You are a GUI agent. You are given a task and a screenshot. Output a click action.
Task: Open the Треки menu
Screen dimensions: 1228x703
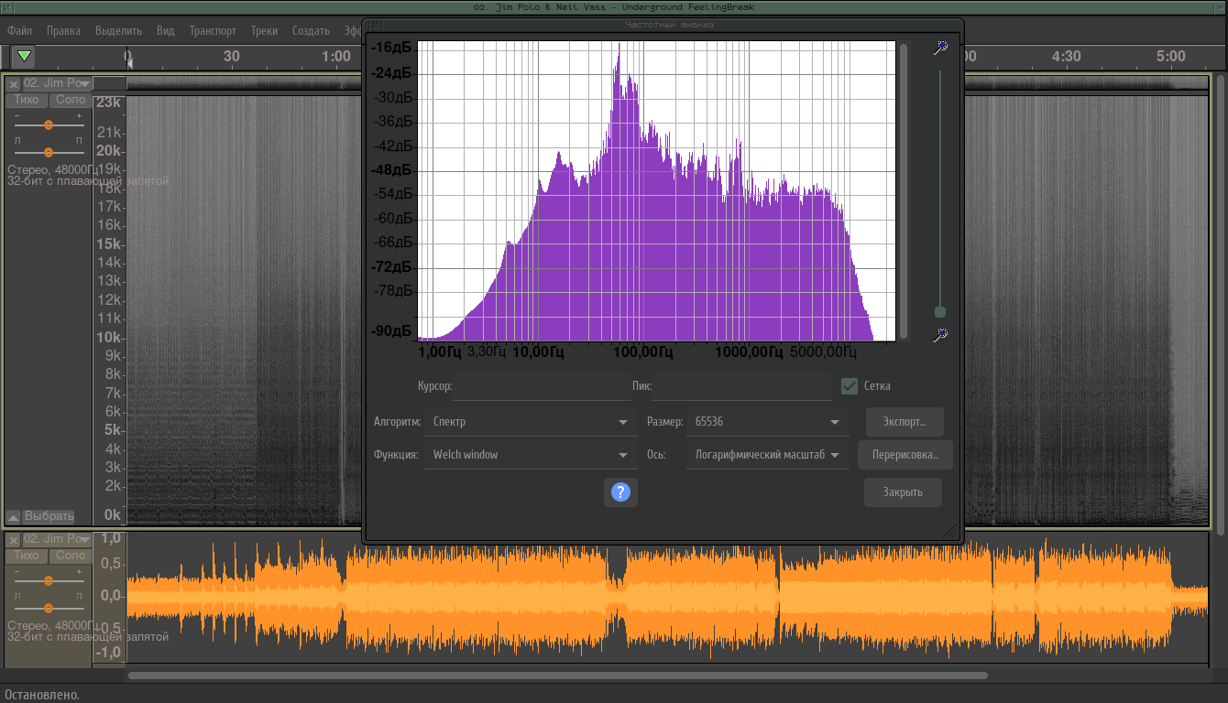coord(264,30)
